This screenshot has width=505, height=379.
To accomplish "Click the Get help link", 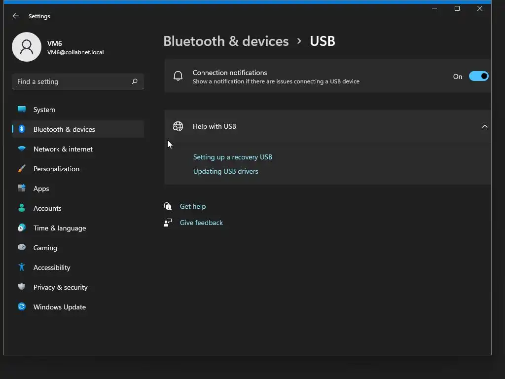I will pos(193,206).
